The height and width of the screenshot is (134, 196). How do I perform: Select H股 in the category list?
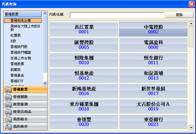(x=13, y=41)
